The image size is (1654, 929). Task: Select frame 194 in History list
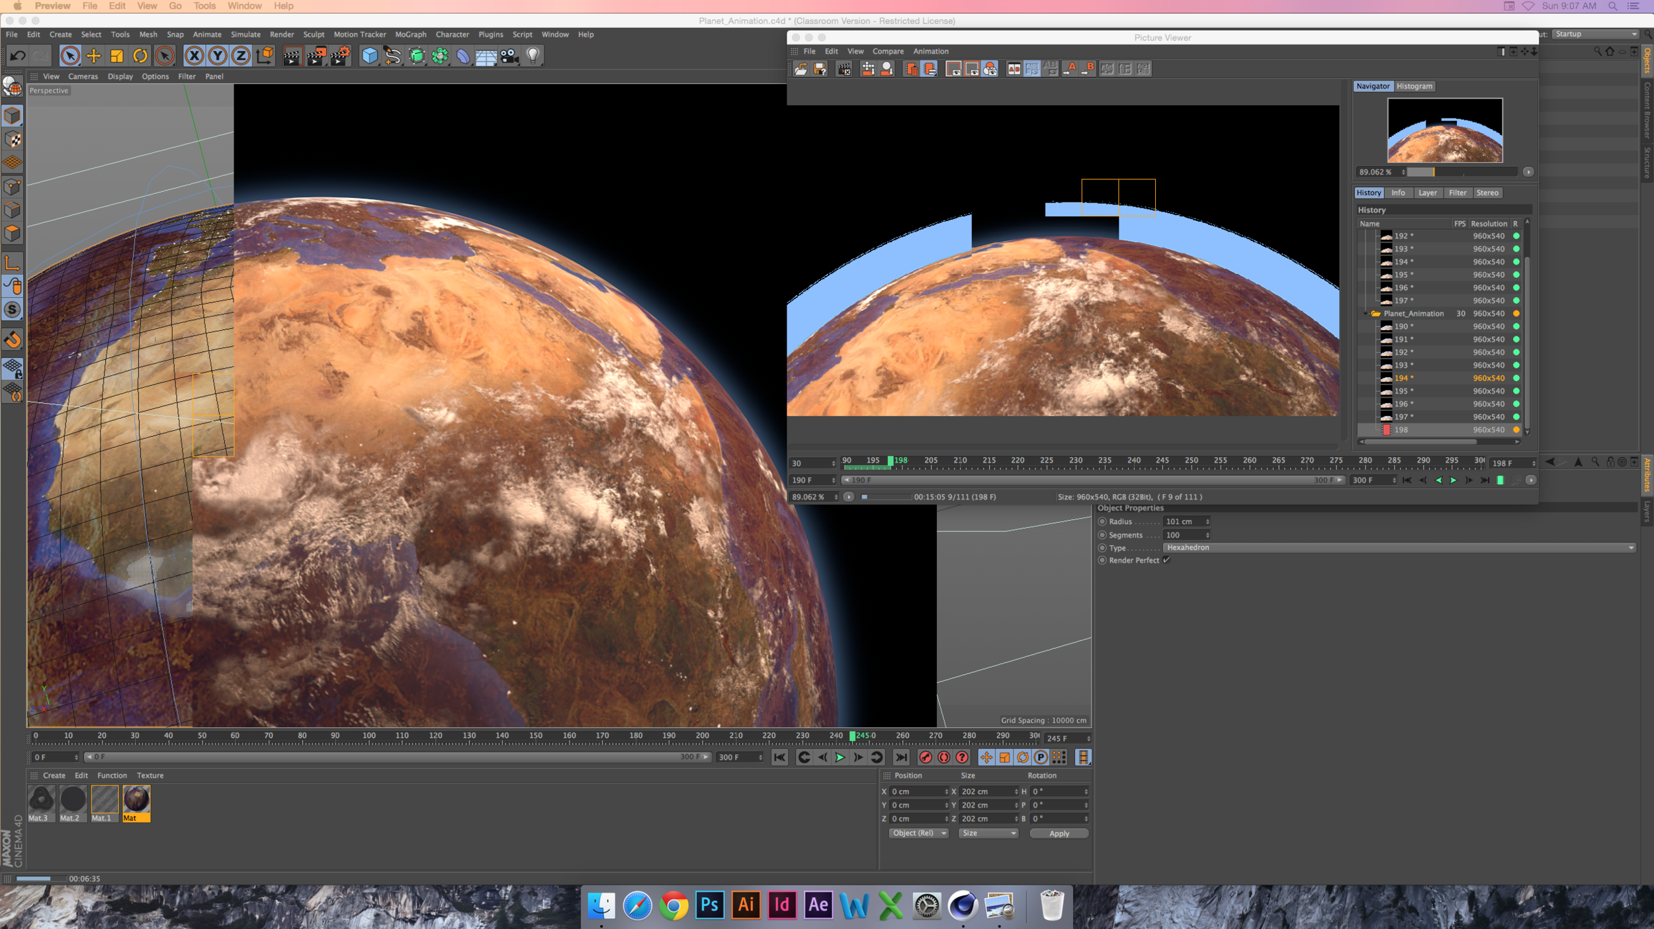(x=1438, y=378)
